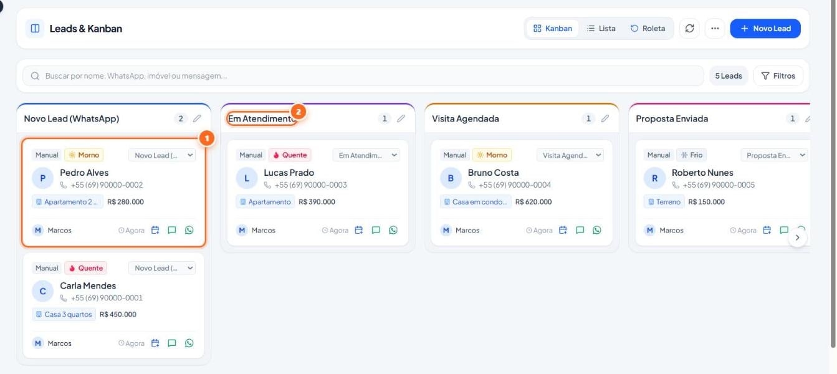The image size is (837, 374).
Task: Click the refresh leads icon
Action: click(689, 29)
